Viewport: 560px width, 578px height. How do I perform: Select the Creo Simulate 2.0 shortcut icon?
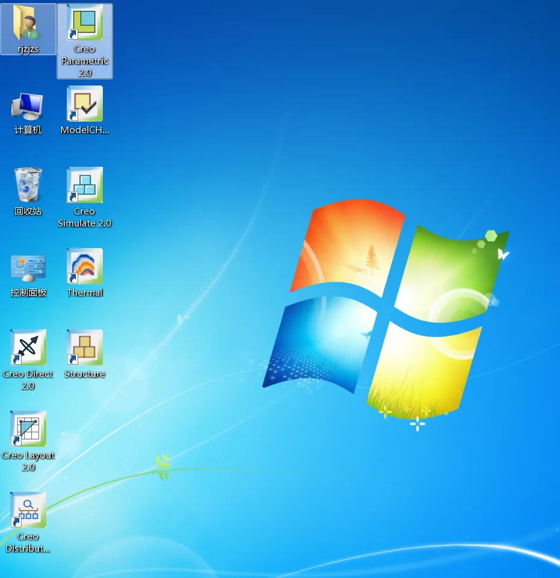click(85, 185)
